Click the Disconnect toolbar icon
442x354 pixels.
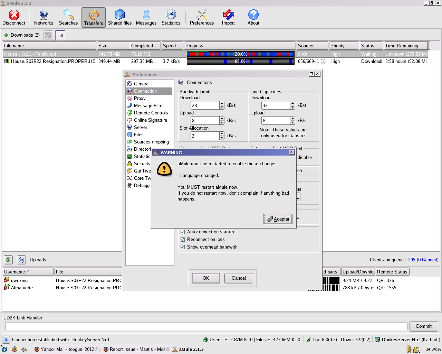point(14,17)
